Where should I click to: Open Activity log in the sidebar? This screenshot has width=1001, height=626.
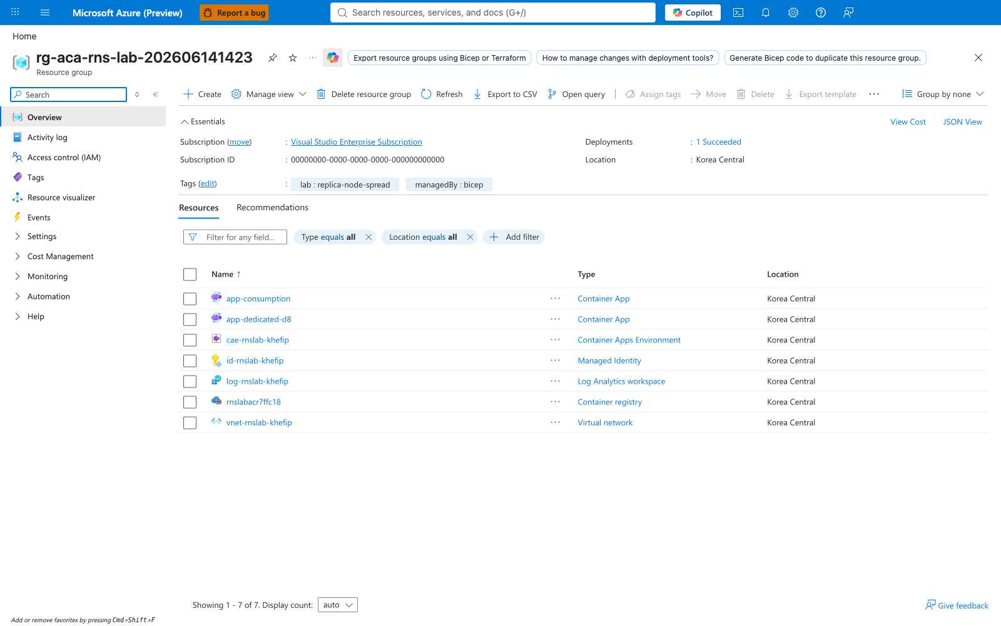pyautogui.click(x=48, y=138)
